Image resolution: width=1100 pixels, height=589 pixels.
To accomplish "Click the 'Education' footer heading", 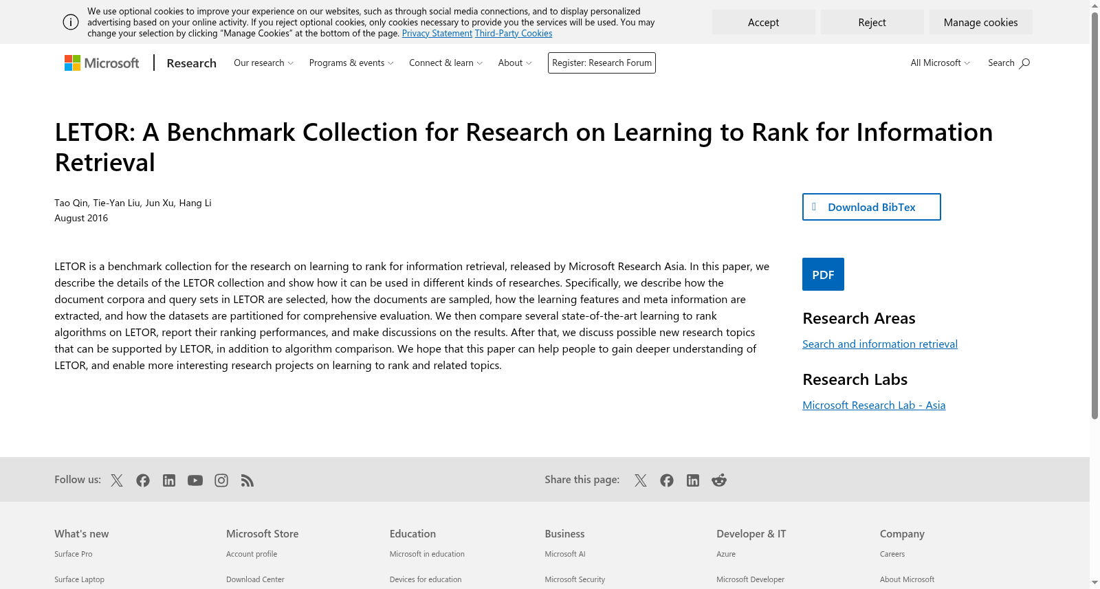I will point(412,534).
